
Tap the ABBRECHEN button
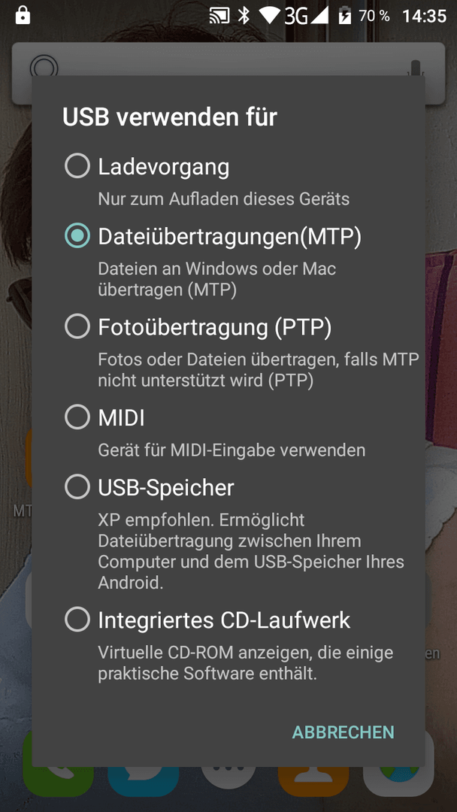(344, 732)
